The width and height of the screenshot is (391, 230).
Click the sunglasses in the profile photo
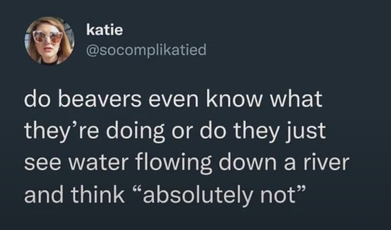pyautogui.click(x=48, y=37)
